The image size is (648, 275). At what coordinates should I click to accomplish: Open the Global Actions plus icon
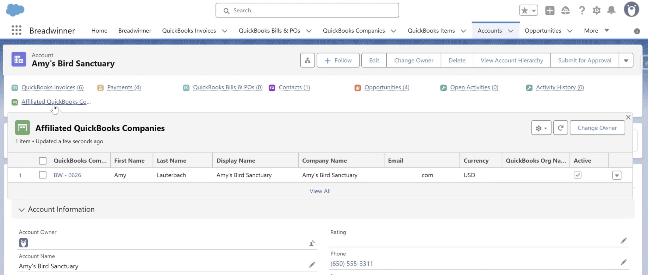pyautogui.click(x=550, y=10)
